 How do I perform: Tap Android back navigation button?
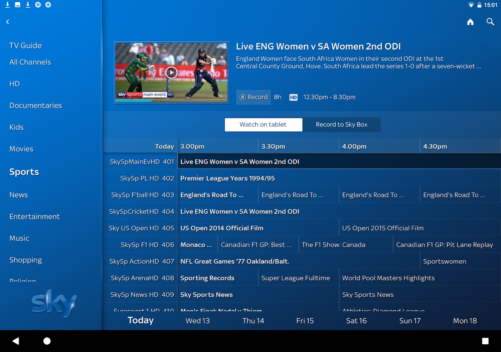(x=16, y=341)
